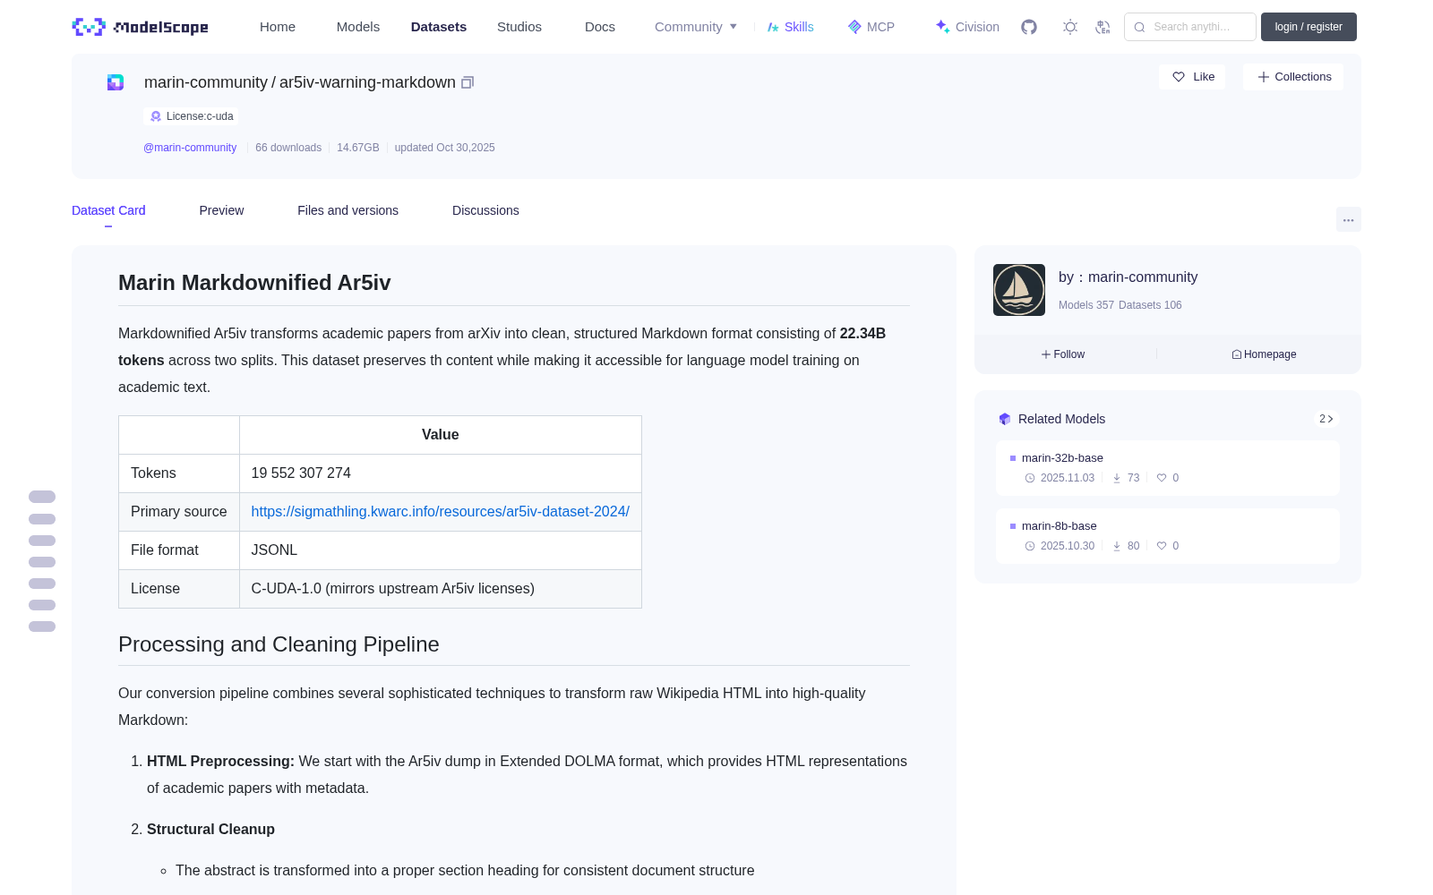The image size is (1433, 895).
Task: Click Datasets 106 count text
Action: tap(1150, 305)
